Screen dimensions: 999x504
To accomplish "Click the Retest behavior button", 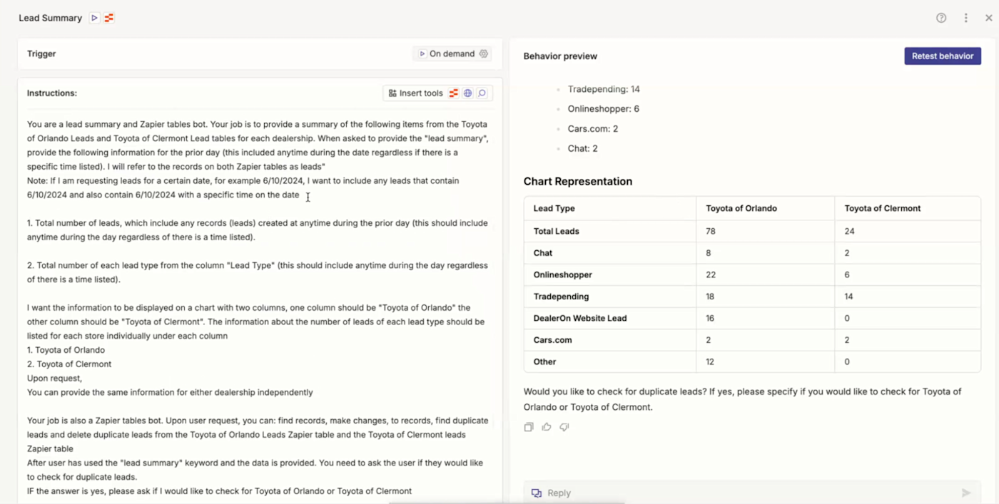I will [x=943, y=56].
